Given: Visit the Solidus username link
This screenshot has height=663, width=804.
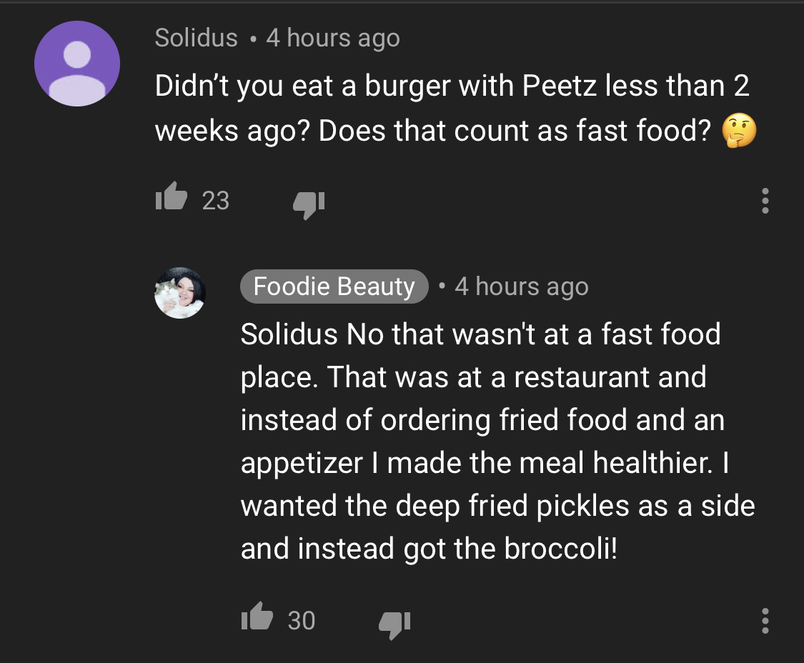Looking at the screenshot, I should click(x=197, y=38).
